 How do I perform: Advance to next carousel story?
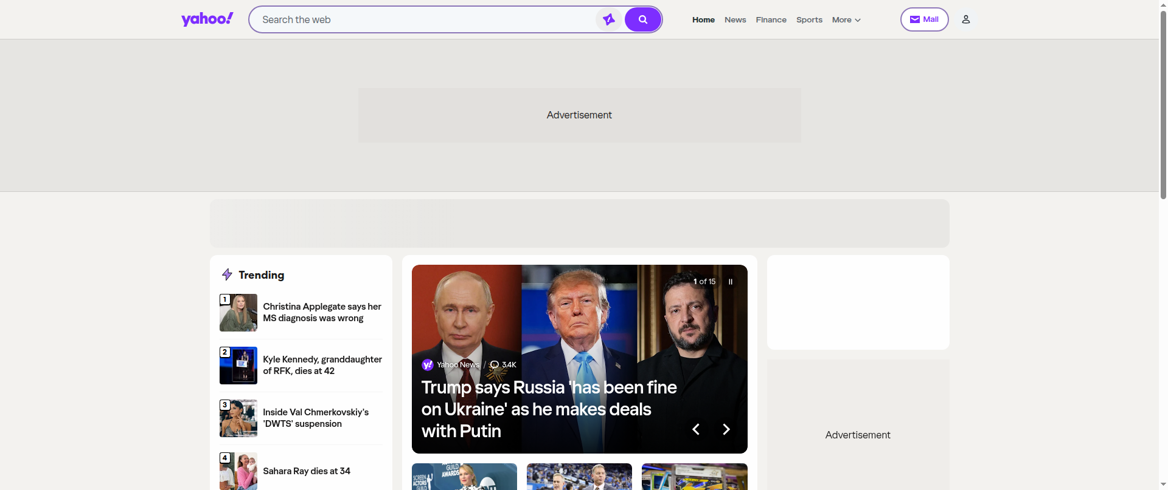pyautogui.click(x=726, y=429)
